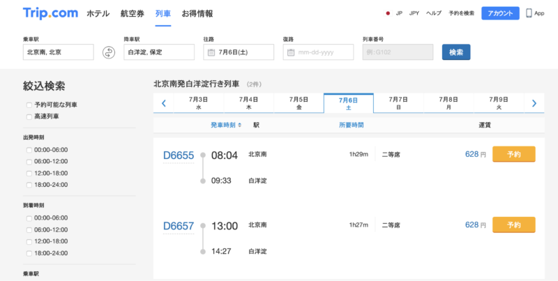This screenshot has height=281, width=558.
Task: Click the swap stations icon
Action: [108, 52]
